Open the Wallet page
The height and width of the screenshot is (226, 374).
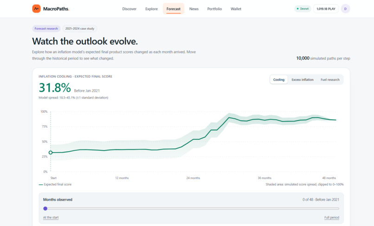pos(236,9)
